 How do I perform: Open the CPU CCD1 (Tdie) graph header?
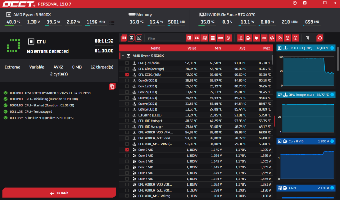(x=306, y=48)
